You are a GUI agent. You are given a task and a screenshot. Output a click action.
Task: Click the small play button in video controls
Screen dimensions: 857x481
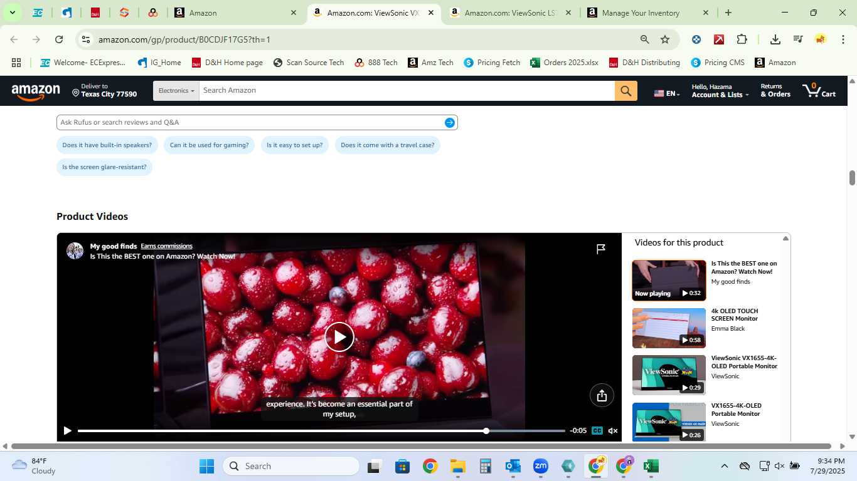point(67,431)
